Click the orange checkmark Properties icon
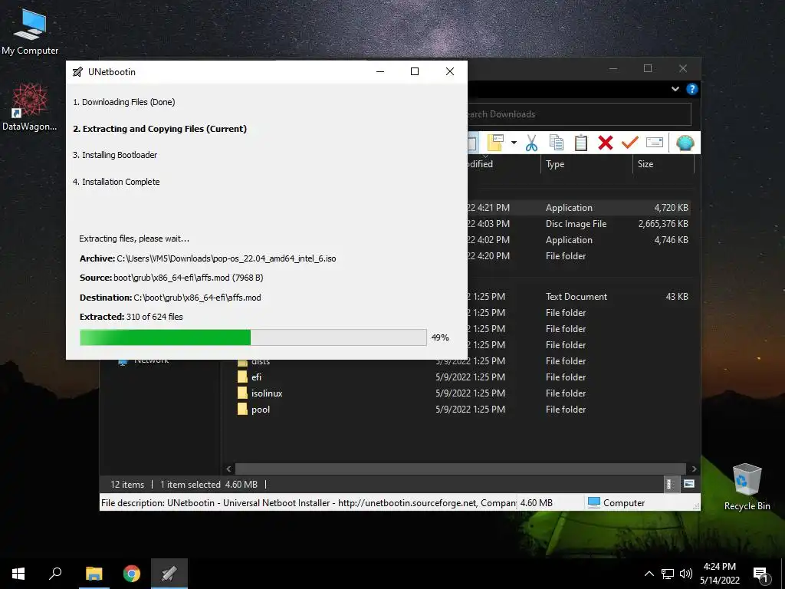This screenshot has width=785, height=589. (x=630, y=143)
